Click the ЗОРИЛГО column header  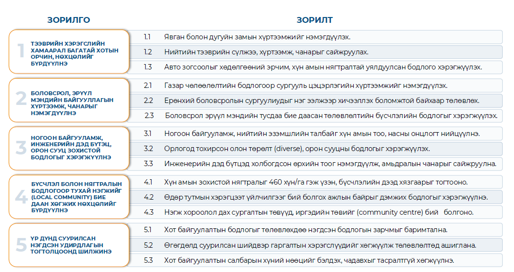pyautogui.click(x=69, y=20)
